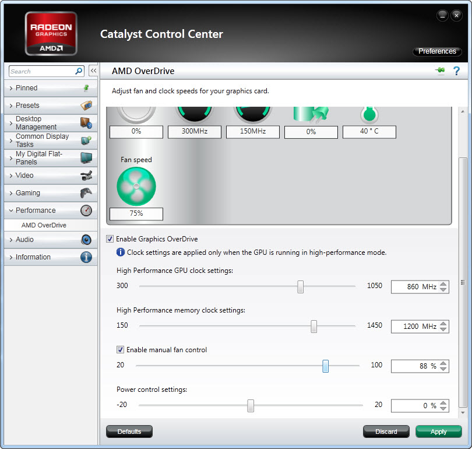Click the 88 % fan speed field
Image resolution: width=472 pixels, height=449 pixels.
point(420,366)
